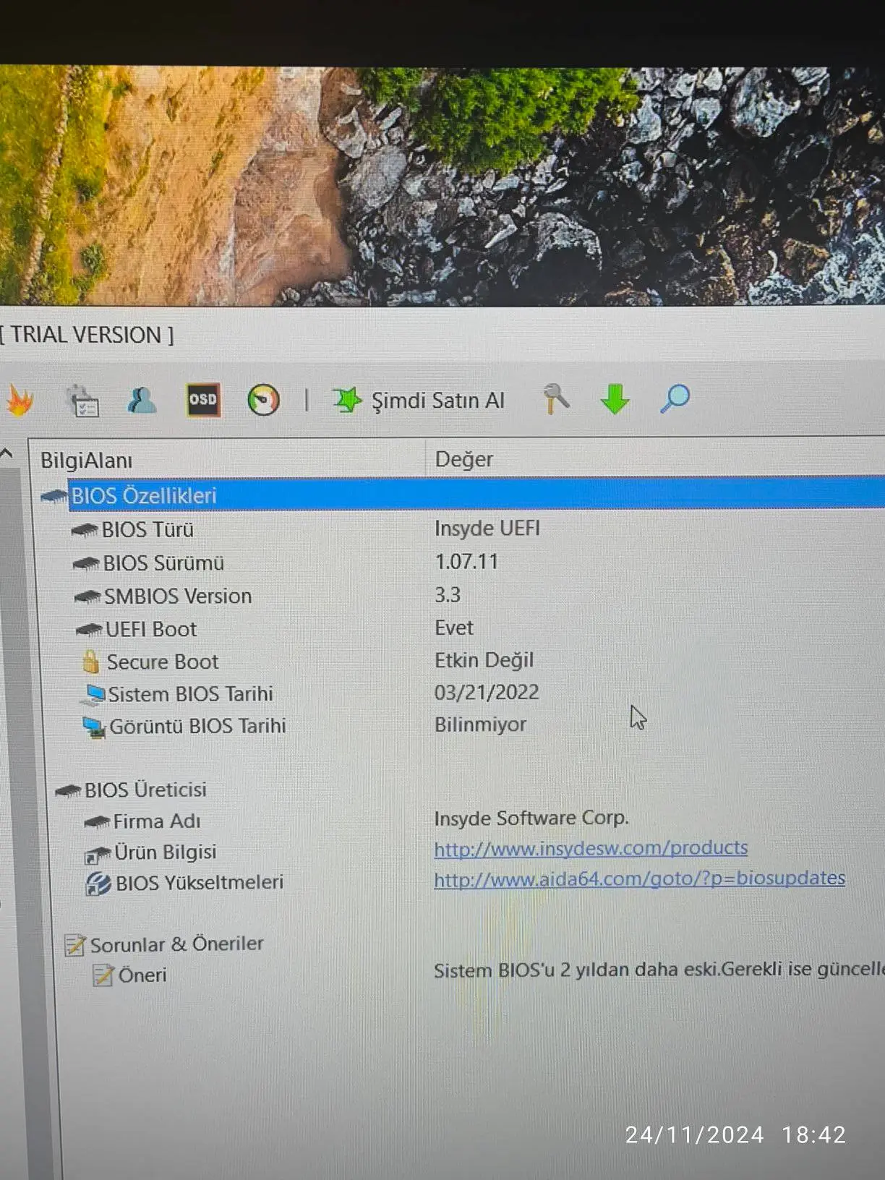
Task: Click the Şimdi Satın Al button
Action: pyautogui.click(x=419, y=400)
